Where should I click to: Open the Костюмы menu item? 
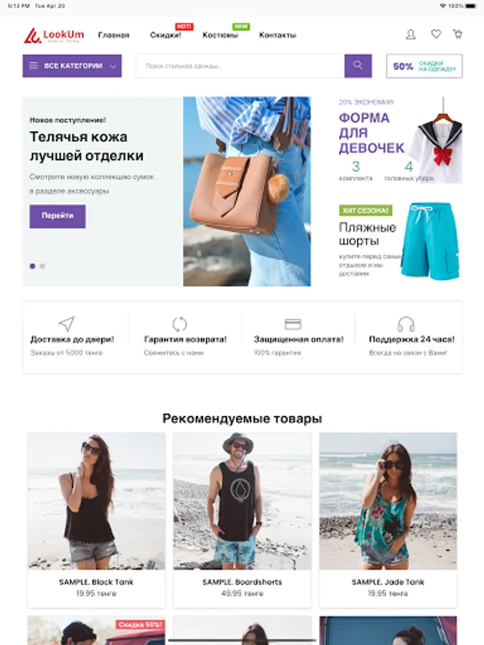point(220,35)
